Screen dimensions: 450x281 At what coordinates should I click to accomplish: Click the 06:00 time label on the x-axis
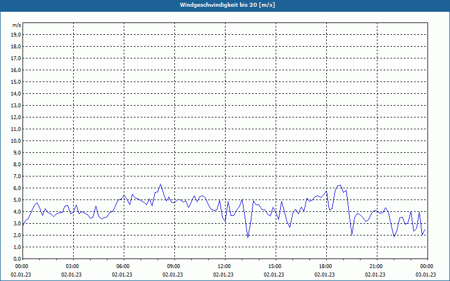124,266
